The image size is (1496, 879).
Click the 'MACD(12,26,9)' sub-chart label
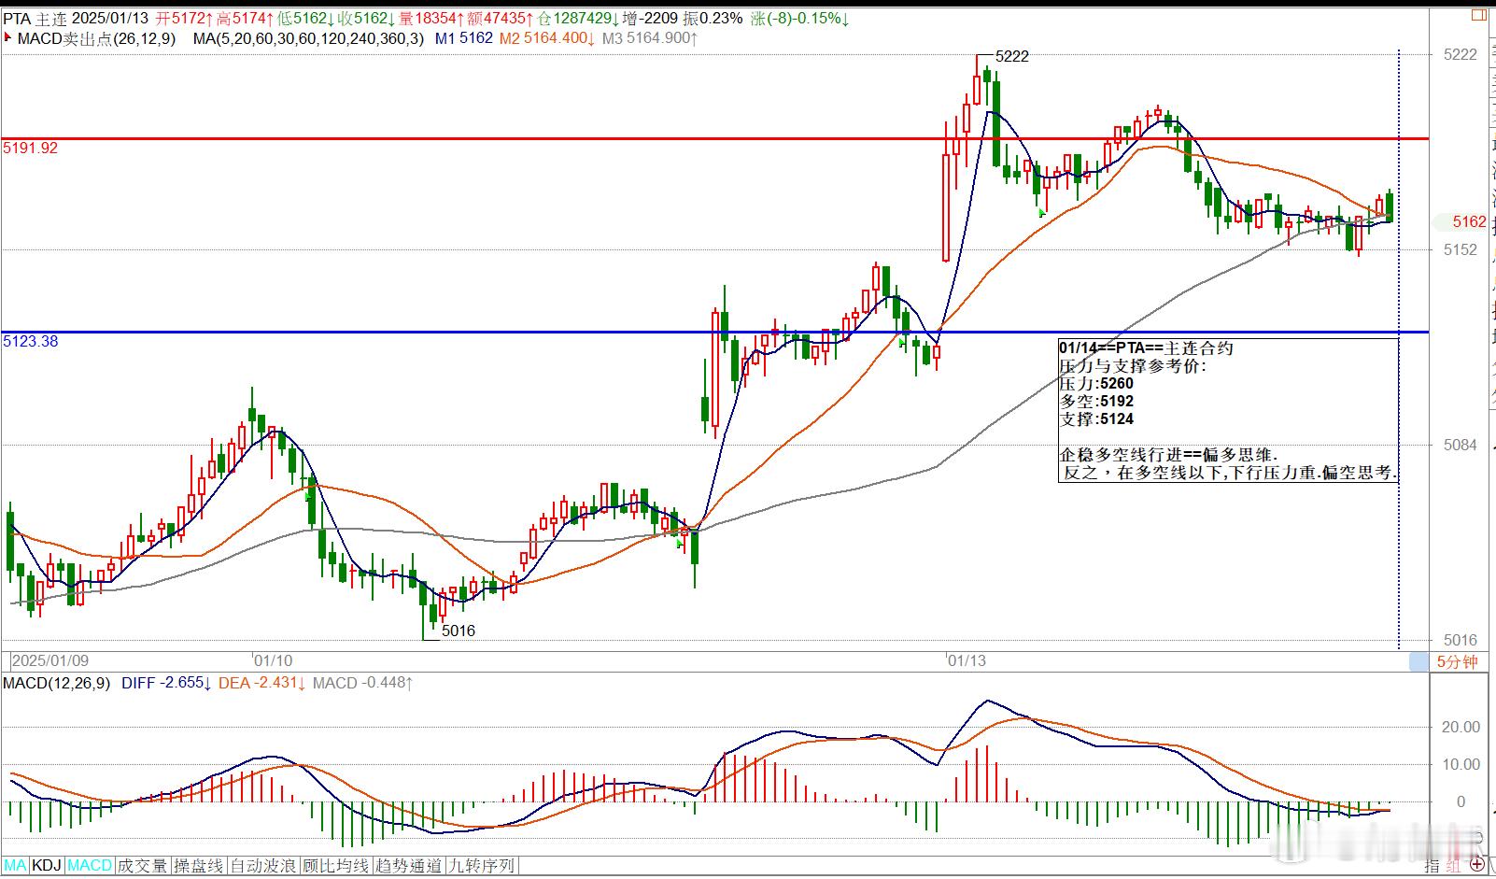click(x=56, y=683)
